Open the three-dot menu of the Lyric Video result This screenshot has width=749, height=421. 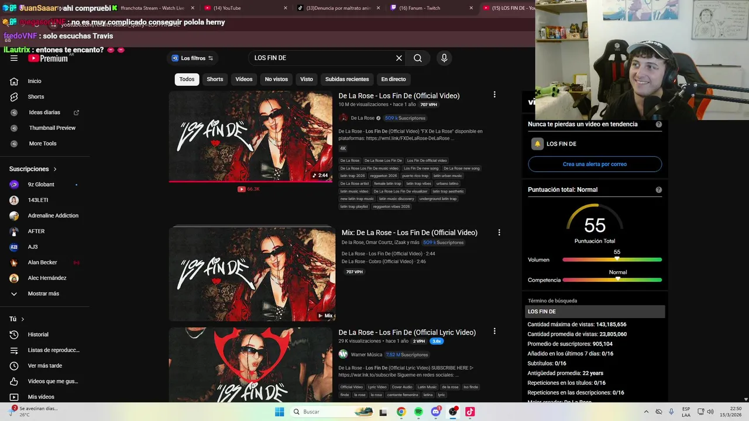click(x=494, y=331)
